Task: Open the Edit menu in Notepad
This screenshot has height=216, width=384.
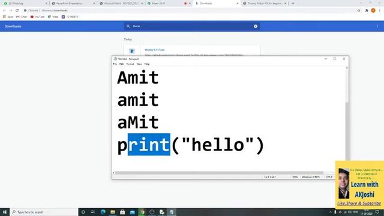Action: [121, 64]
